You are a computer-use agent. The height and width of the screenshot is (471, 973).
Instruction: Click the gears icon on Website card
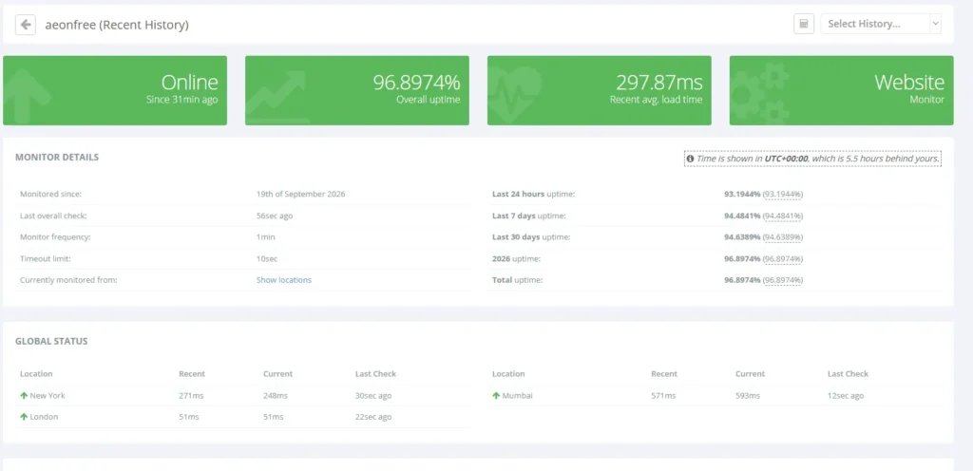[760, 93]
